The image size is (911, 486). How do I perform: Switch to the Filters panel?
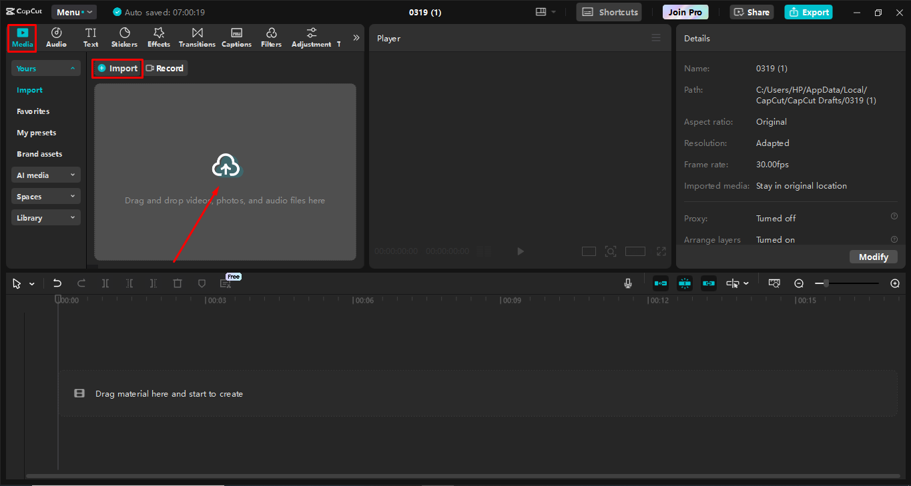pos(271,37)
